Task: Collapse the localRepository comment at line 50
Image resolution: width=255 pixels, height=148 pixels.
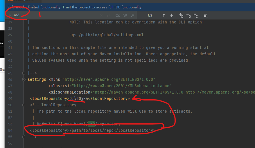Action: click(x=24, y=105)
